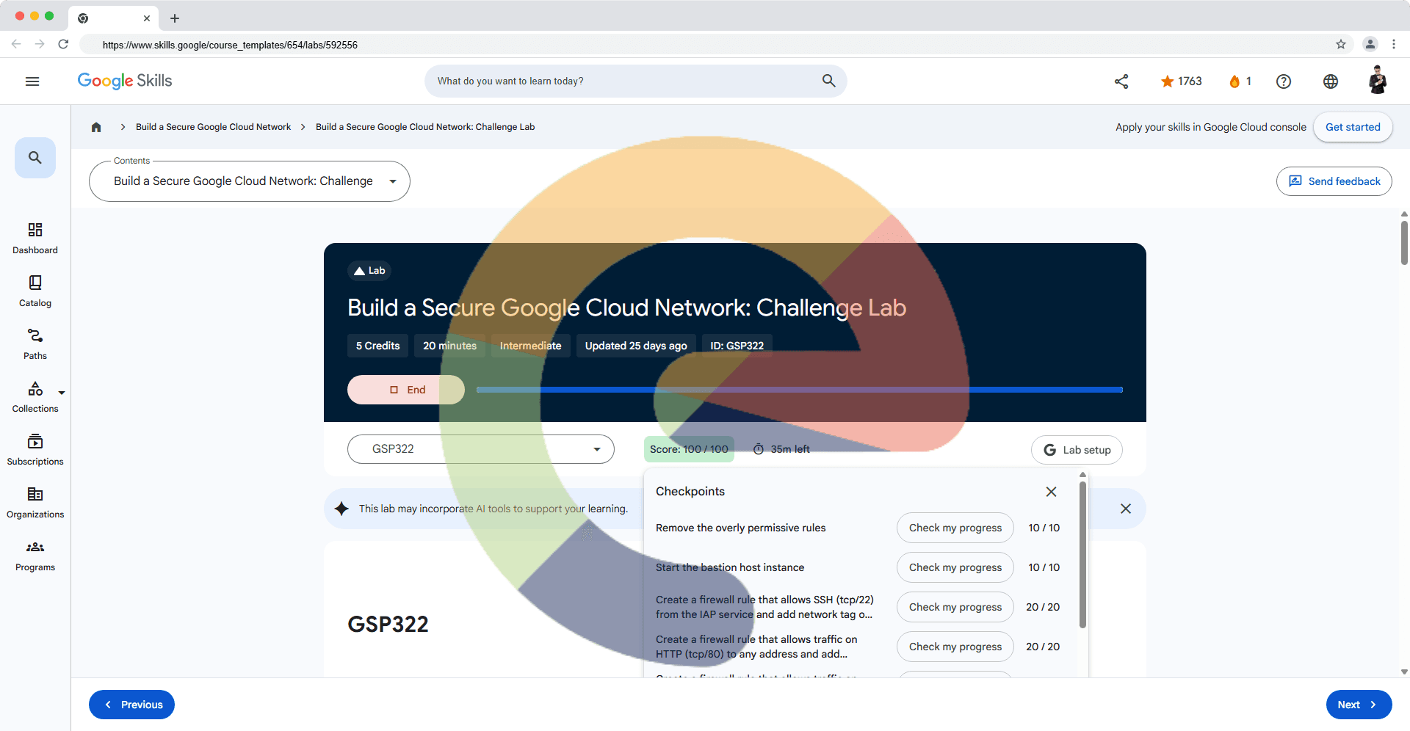Screen dimensions: 1410x731
Task: Click the ID: GSP322 tag
Action: [737, 346]
